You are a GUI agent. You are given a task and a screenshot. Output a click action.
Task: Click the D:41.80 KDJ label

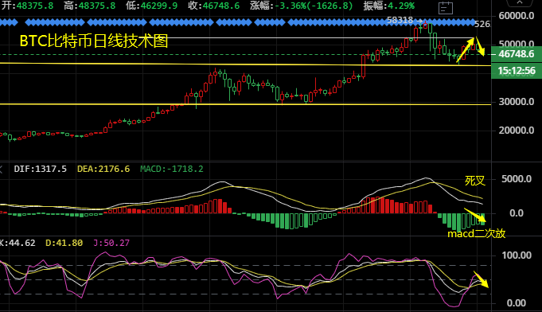point(64,243)
